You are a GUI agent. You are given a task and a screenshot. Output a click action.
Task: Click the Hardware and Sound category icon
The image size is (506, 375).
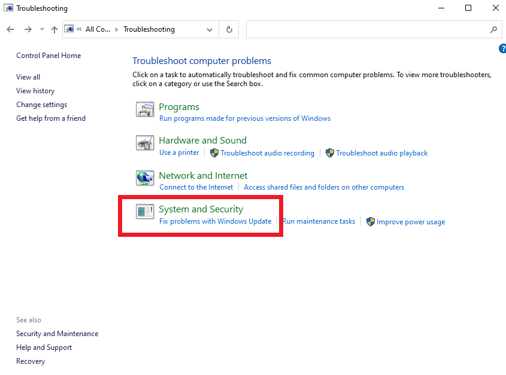(x=145, y=143)
